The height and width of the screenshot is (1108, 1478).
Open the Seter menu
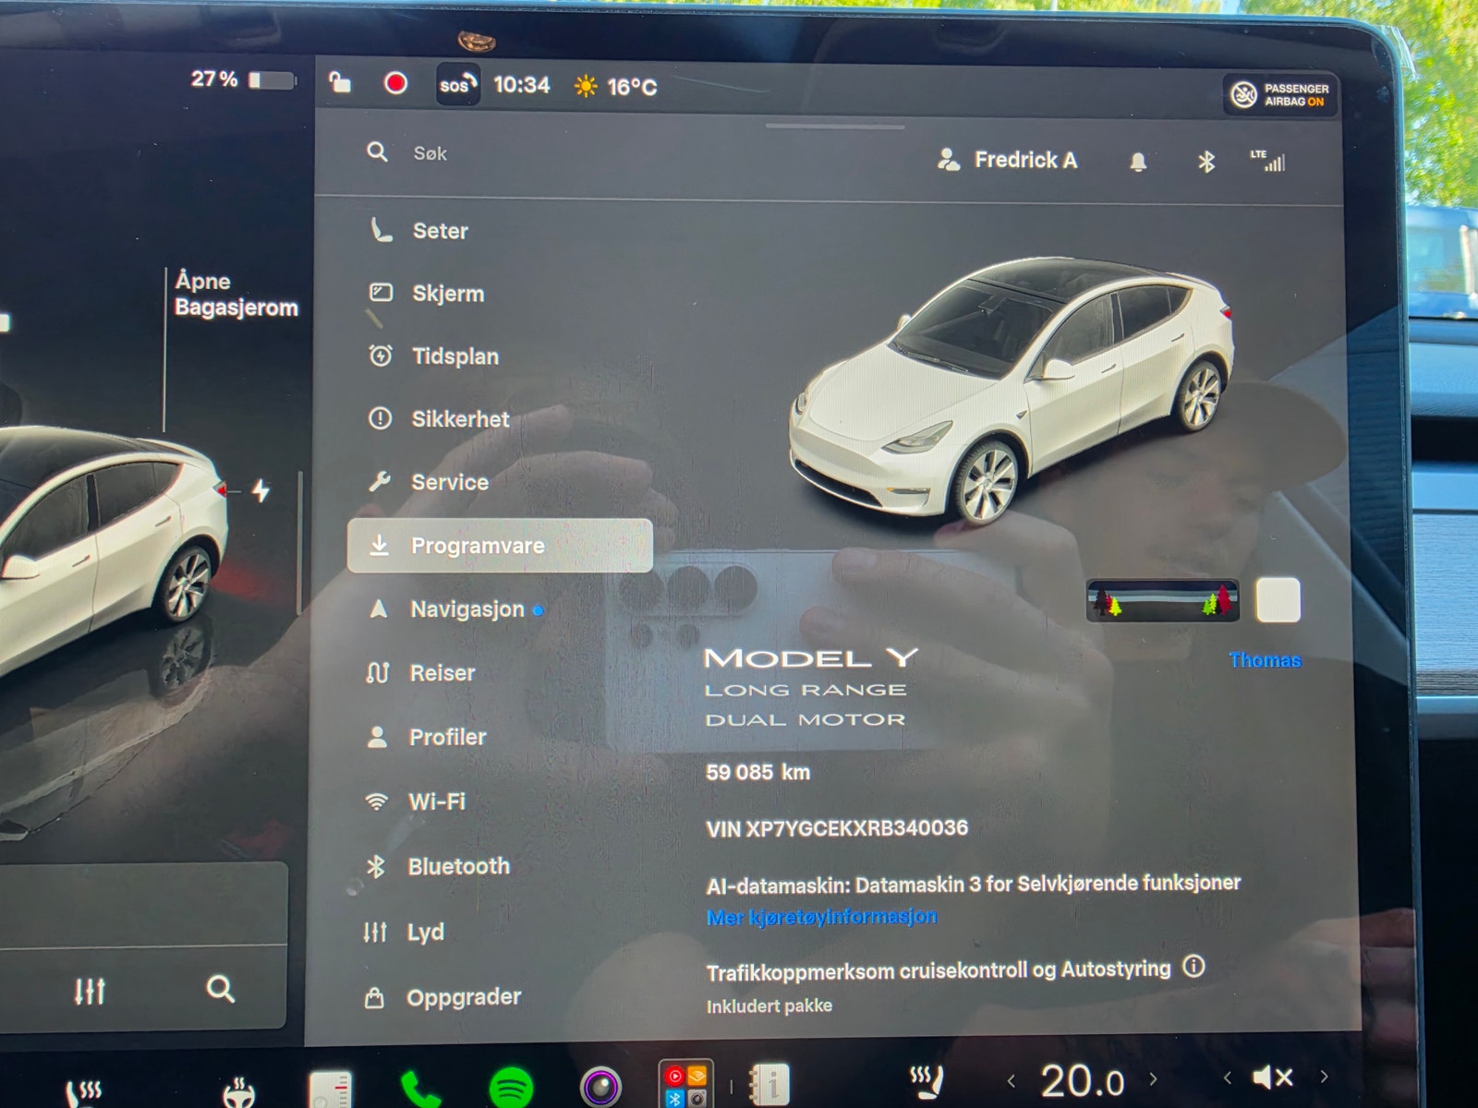418,231
